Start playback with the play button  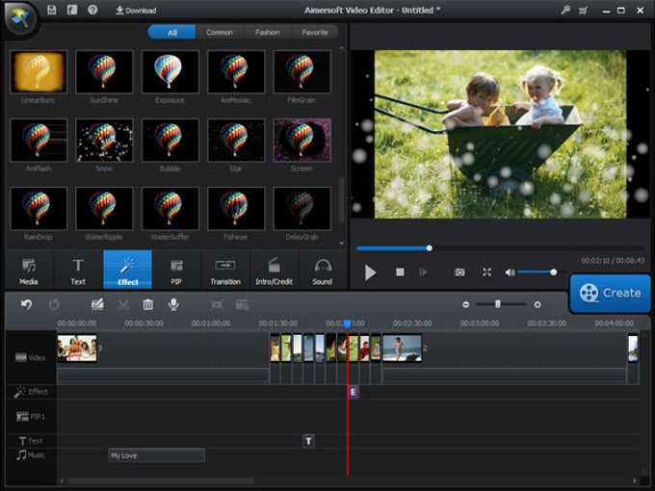[x=370, y=272]
